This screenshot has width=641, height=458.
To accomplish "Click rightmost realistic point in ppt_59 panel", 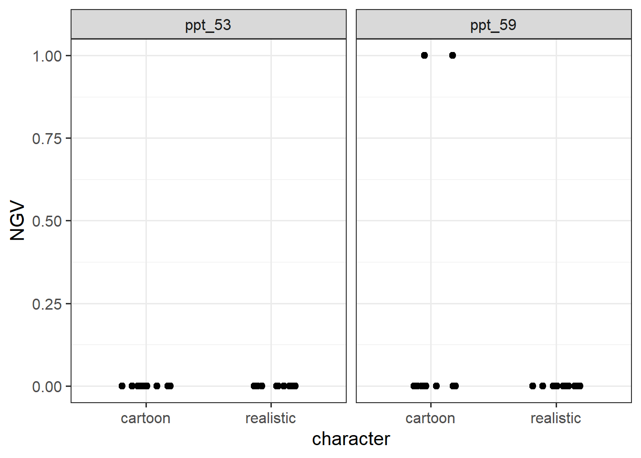I will [580, 386].
